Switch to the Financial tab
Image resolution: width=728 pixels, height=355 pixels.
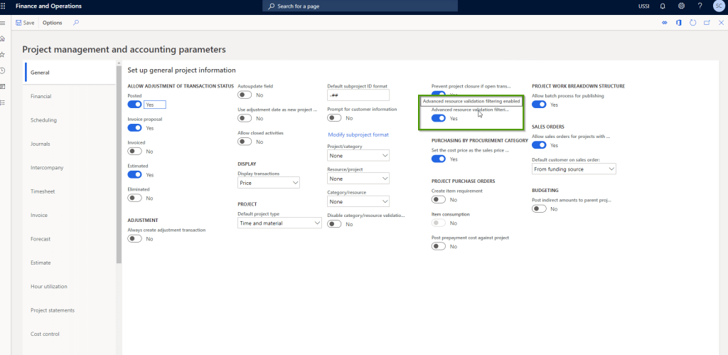click(41, 96)
